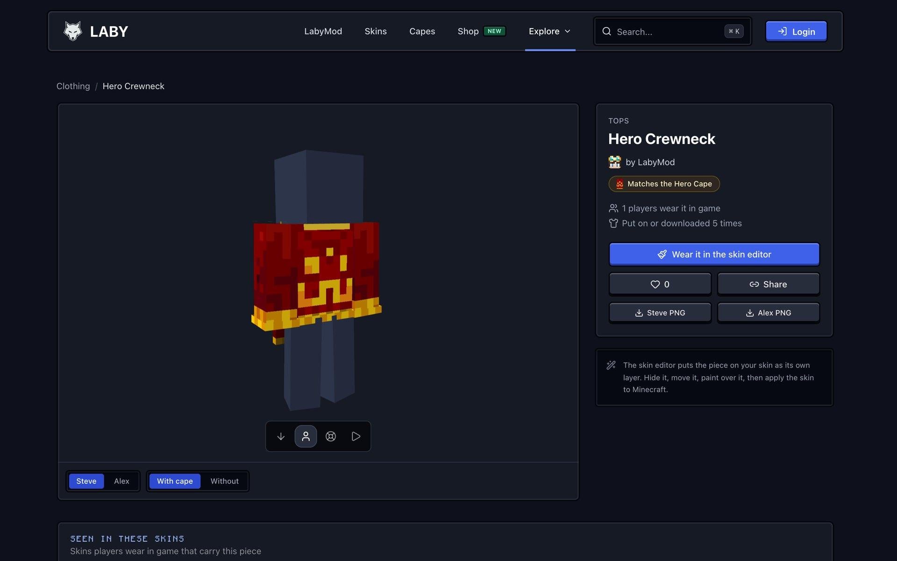Open the Shop nav item
The width and height of the screenshot is (897, 561).
pos(468,31)
